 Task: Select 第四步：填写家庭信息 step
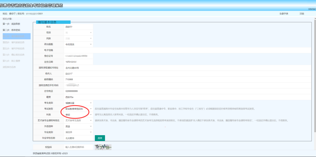tap(14, 42)
